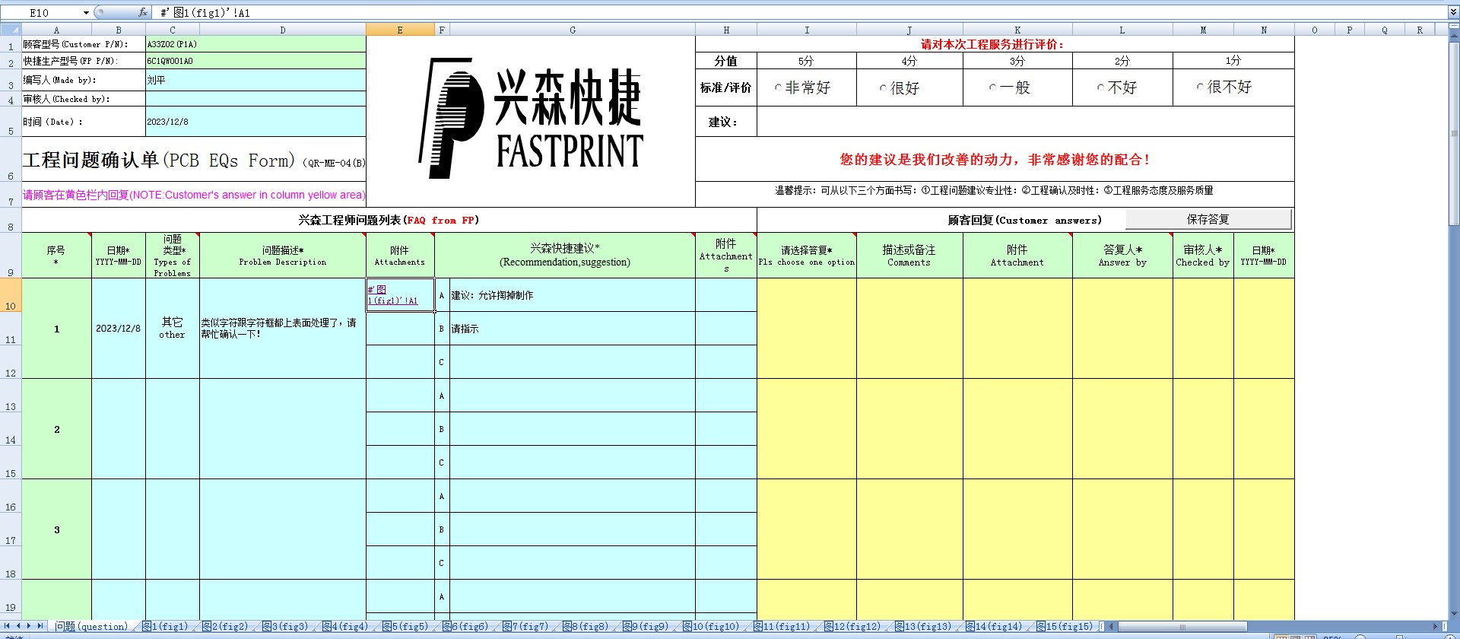Screen dimensions: 1460x639
Task: Open the 图9(fig9) sheet tab
Action: (x=646, y=626)
